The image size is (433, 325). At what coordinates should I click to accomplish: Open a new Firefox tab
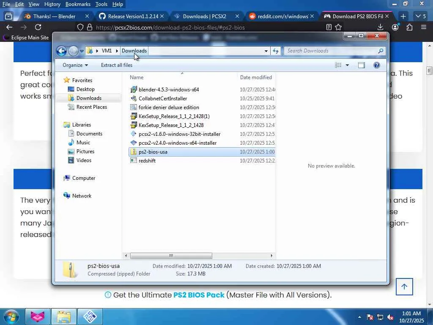tap(403, 17)
